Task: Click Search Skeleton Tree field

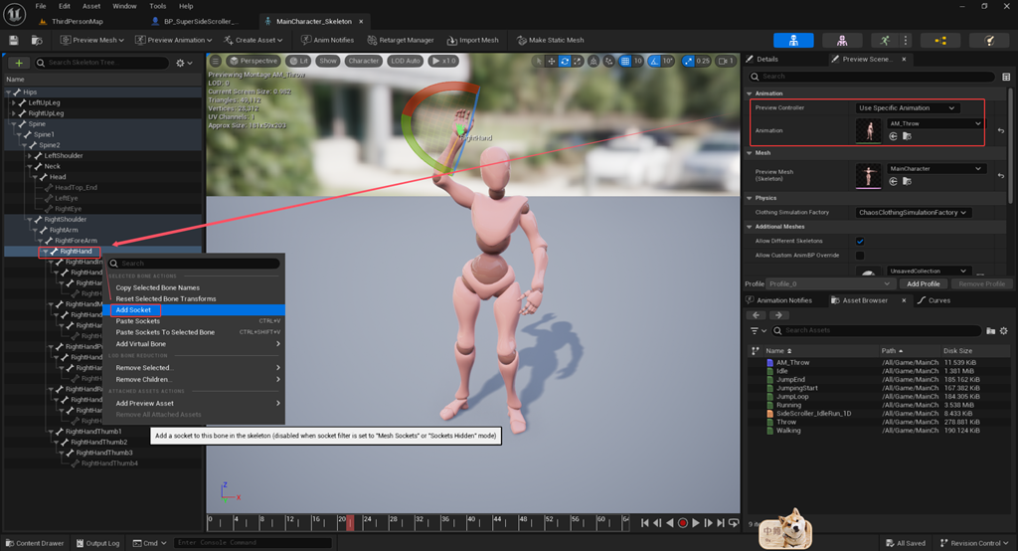Action: click(x=101, y=63)
